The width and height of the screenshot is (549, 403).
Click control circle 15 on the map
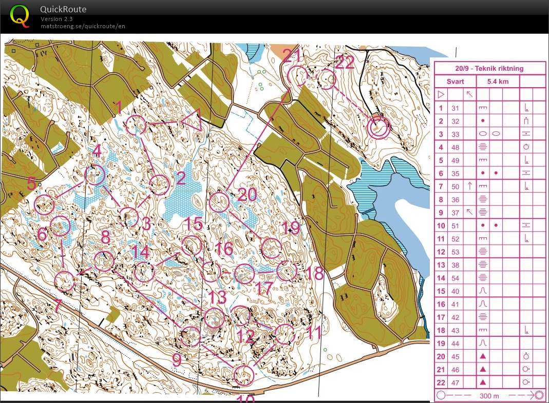pos(192,245)
